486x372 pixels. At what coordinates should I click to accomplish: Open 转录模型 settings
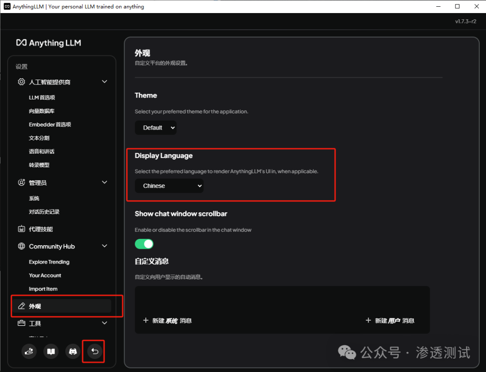pos(39,165)
